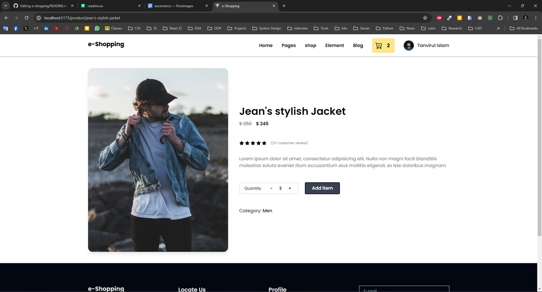The image size is (542, 292).
Task: Click the address bar URL
Action: click(82, 18)
